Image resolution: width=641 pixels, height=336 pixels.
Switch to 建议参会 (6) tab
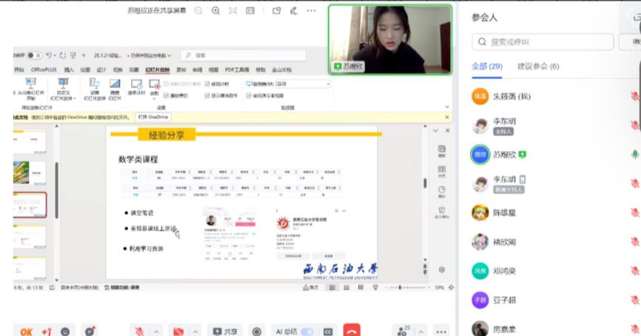point(538,66)
